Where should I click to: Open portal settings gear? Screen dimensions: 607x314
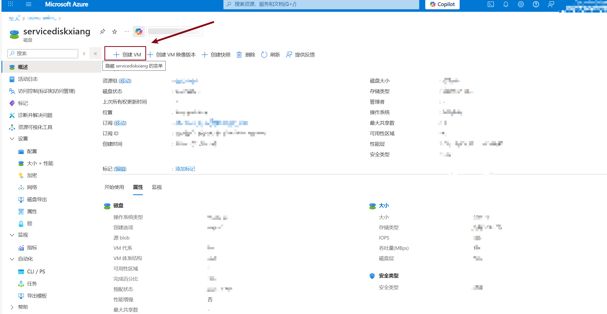tap(521, 4)
